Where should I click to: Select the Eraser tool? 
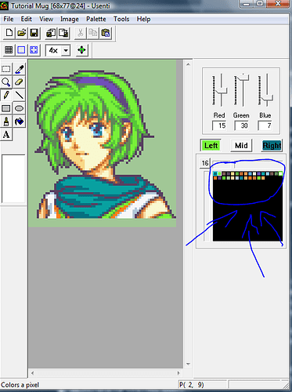coord(19,82)
